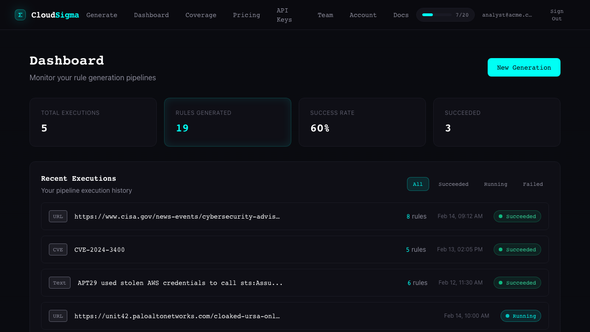Navigate to the Coverage menu item
Image resolution: width=590 pixels, height=332 pixels.
tap(201, 15)
